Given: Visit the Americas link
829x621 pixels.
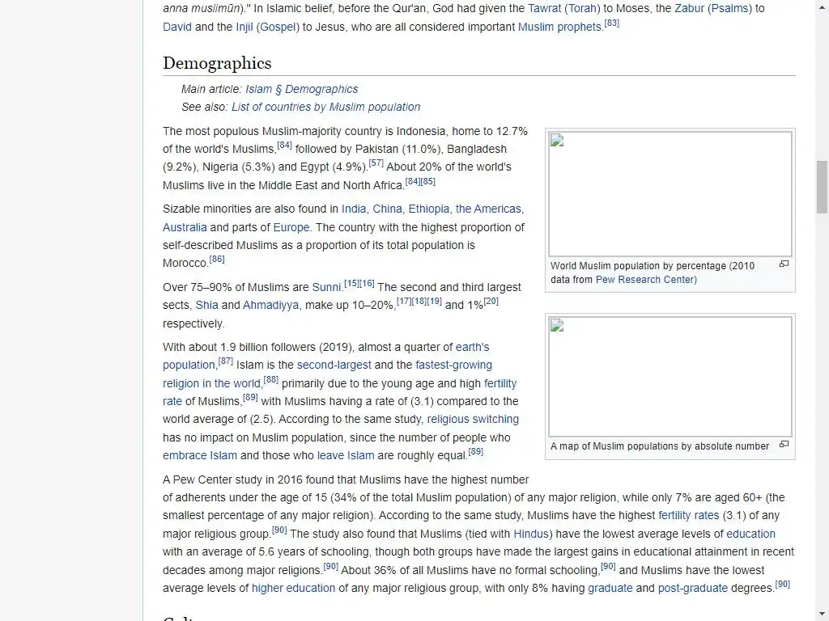Looking at the screenshot, I should [x=488, y=209].
